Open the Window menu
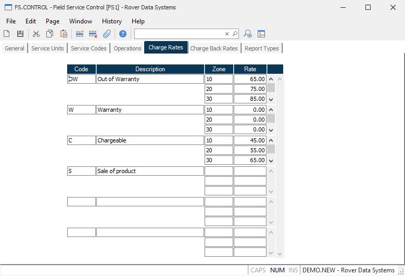 (x=81, y=21)
